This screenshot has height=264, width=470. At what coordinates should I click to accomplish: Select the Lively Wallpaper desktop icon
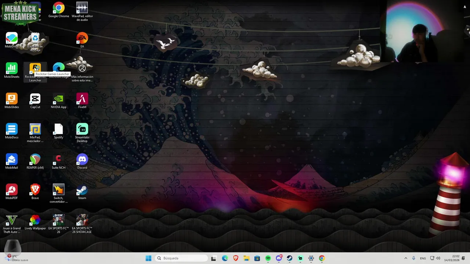tap(35, 222)
